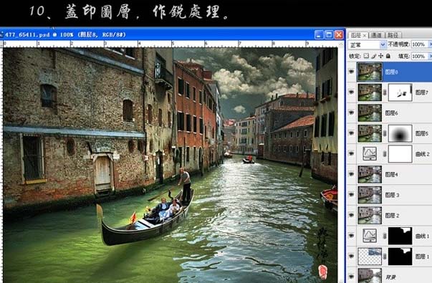Hide the 图层8 layer via eye icon
The image size is (432, 283).
351,72
